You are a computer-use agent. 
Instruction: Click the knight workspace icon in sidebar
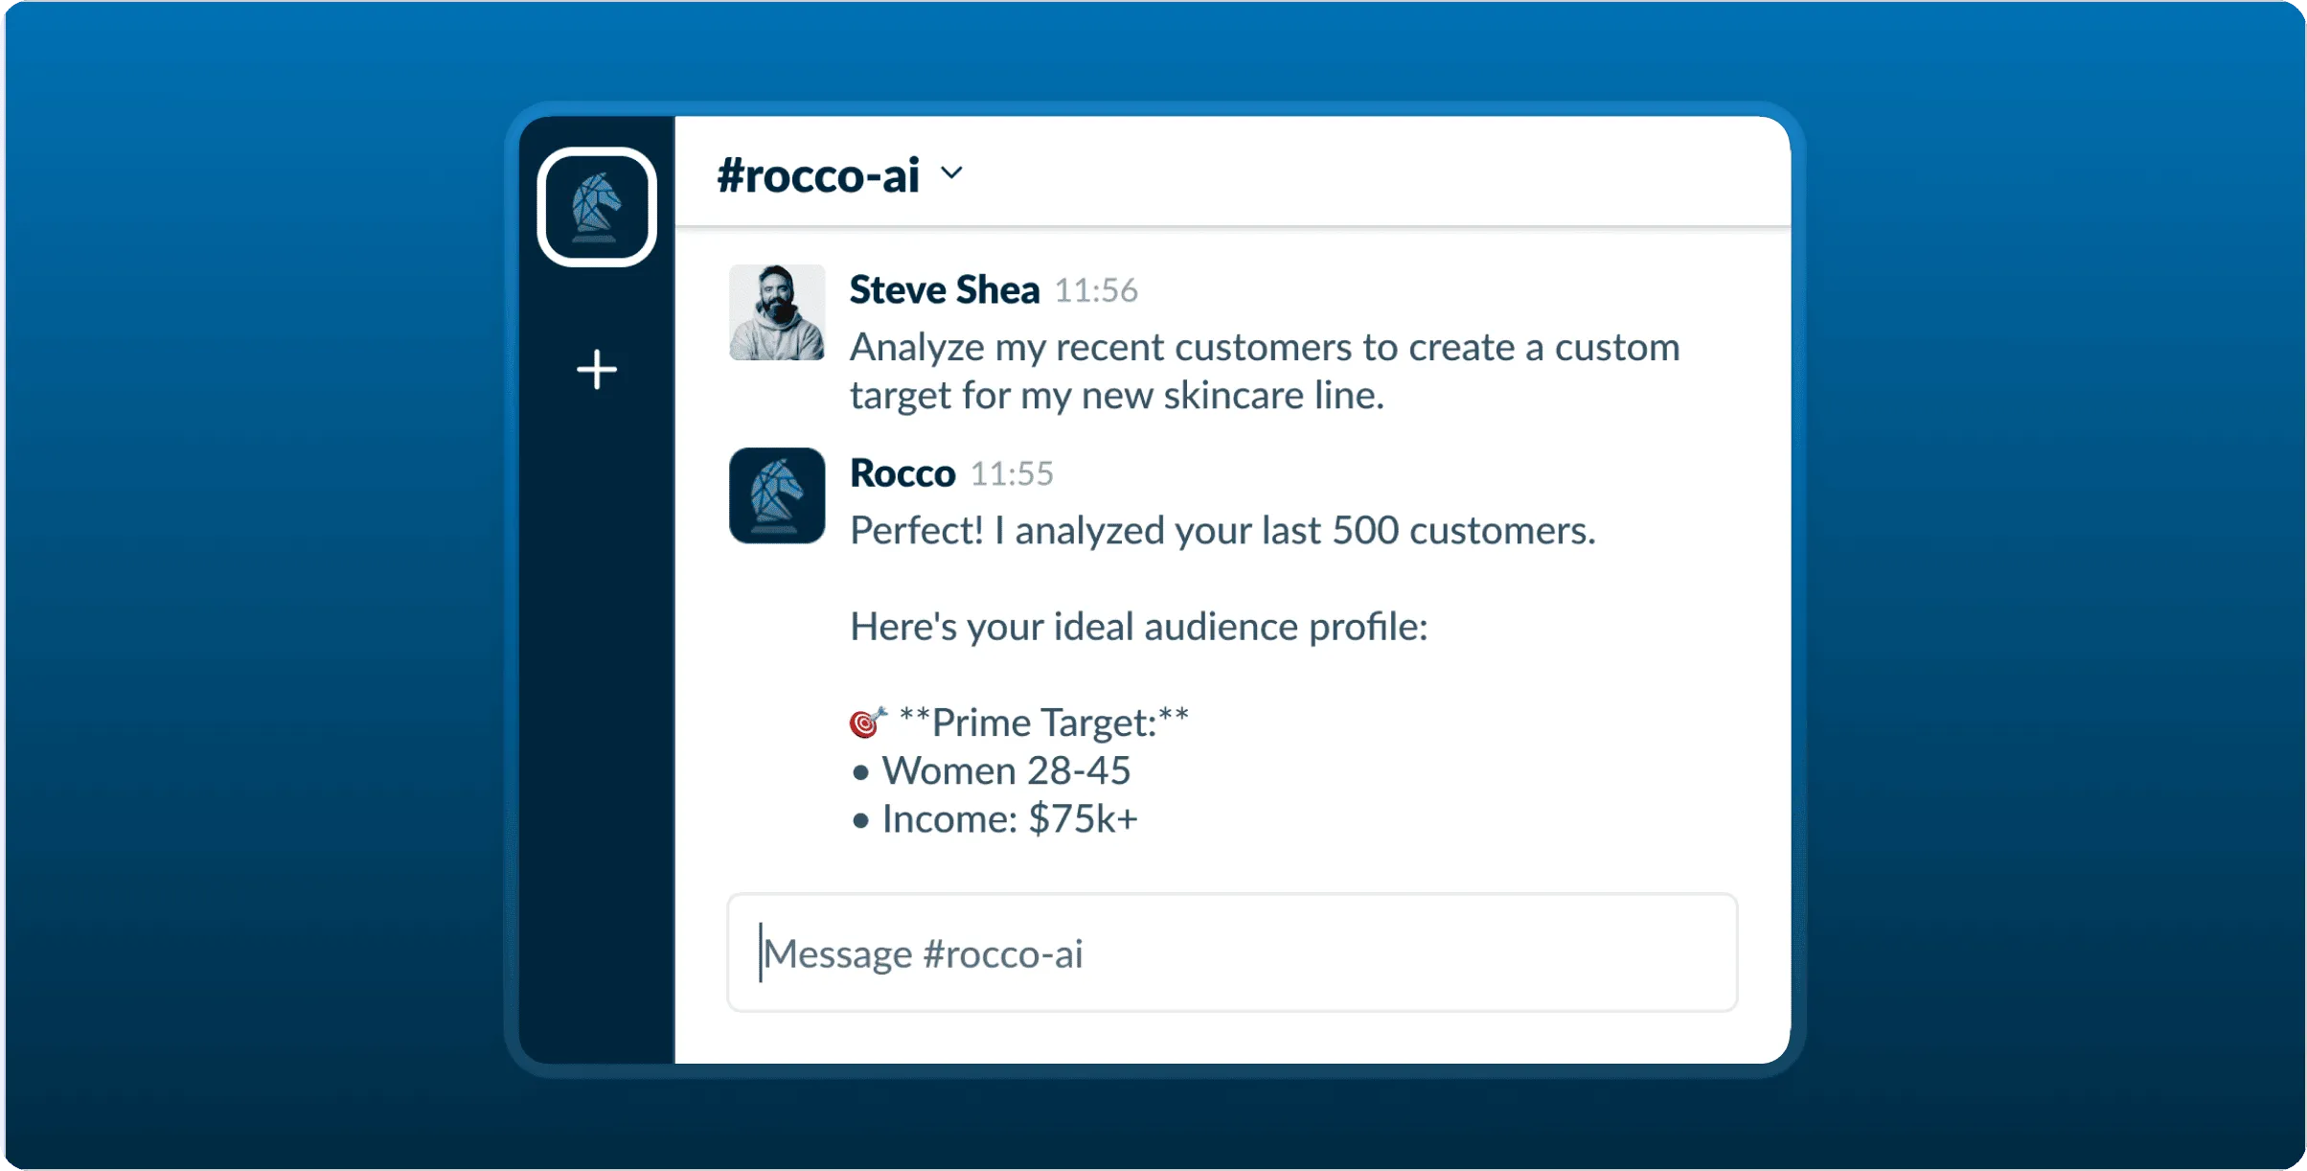click(597, 207)
